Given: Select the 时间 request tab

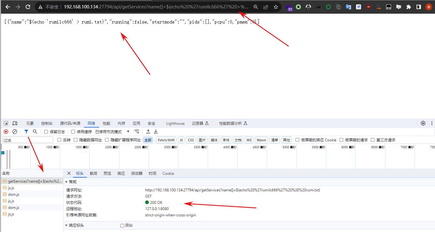Looking at the screenshot, I should click(152, 173).
